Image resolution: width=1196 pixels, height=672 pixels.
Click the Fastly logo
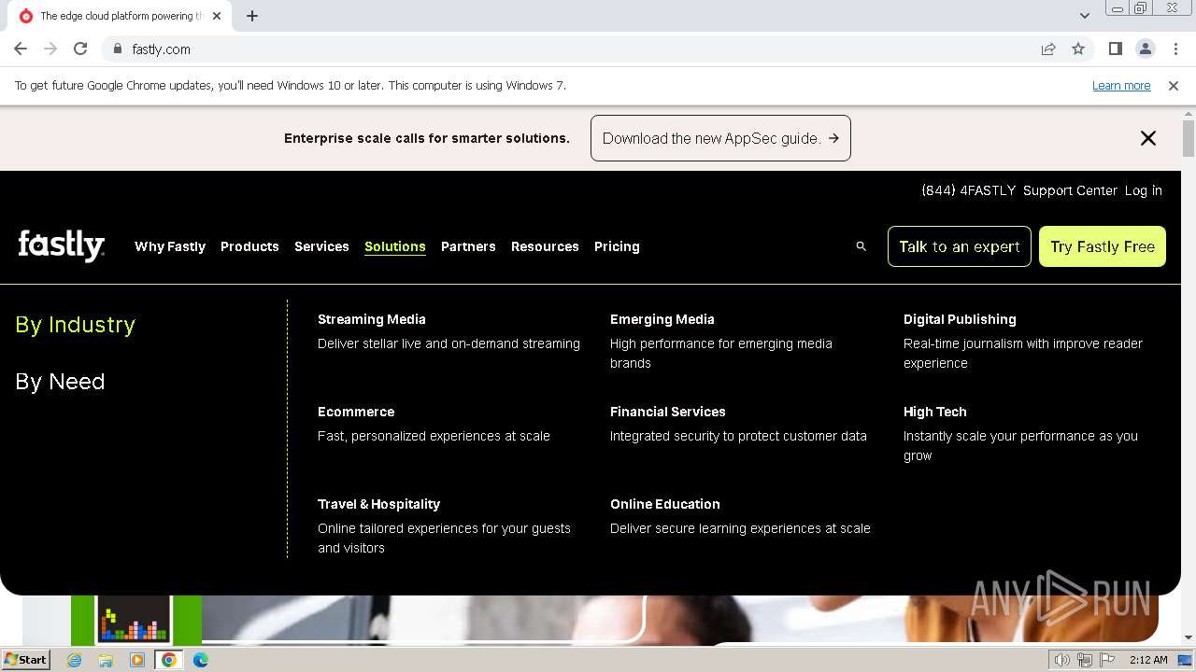62,246
